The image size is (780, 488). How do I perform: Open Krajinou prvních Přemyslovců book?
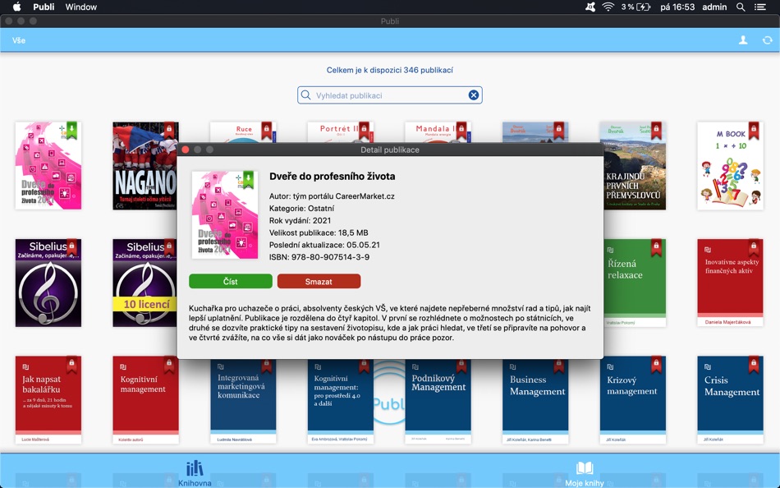click(634, 166)
